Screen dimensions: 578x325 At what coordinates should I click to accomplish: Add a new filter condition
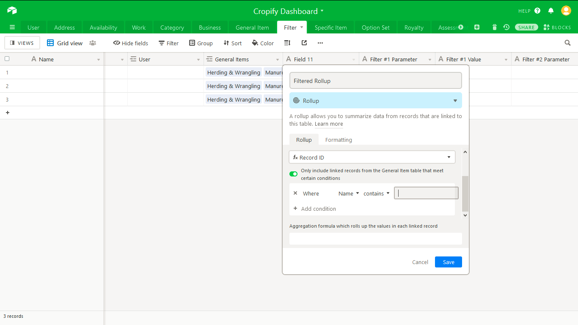(x=314, y=209)
